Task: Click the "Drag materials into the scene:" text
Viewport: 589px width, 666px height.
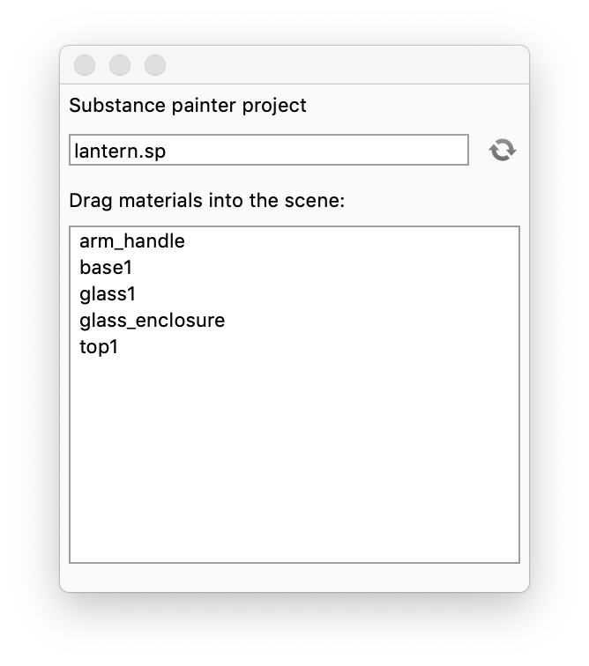Action: 206,201
